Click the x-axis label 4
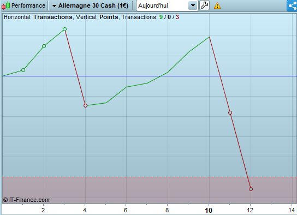This screenshot has width=297, height=215. (x=85, y=210)
